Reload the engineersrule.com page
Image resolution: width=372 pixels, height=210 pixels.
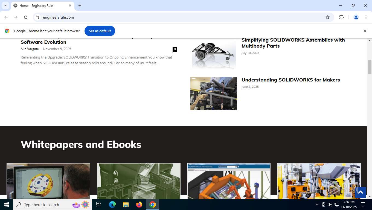(26, 17)
